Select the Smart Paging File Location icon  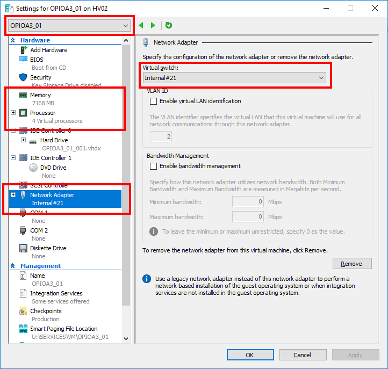tap(23, 329)
